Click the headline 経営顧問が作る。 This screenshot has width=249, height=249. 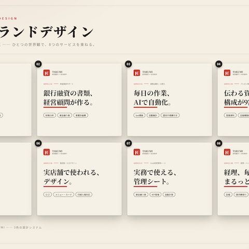point(68,102)
